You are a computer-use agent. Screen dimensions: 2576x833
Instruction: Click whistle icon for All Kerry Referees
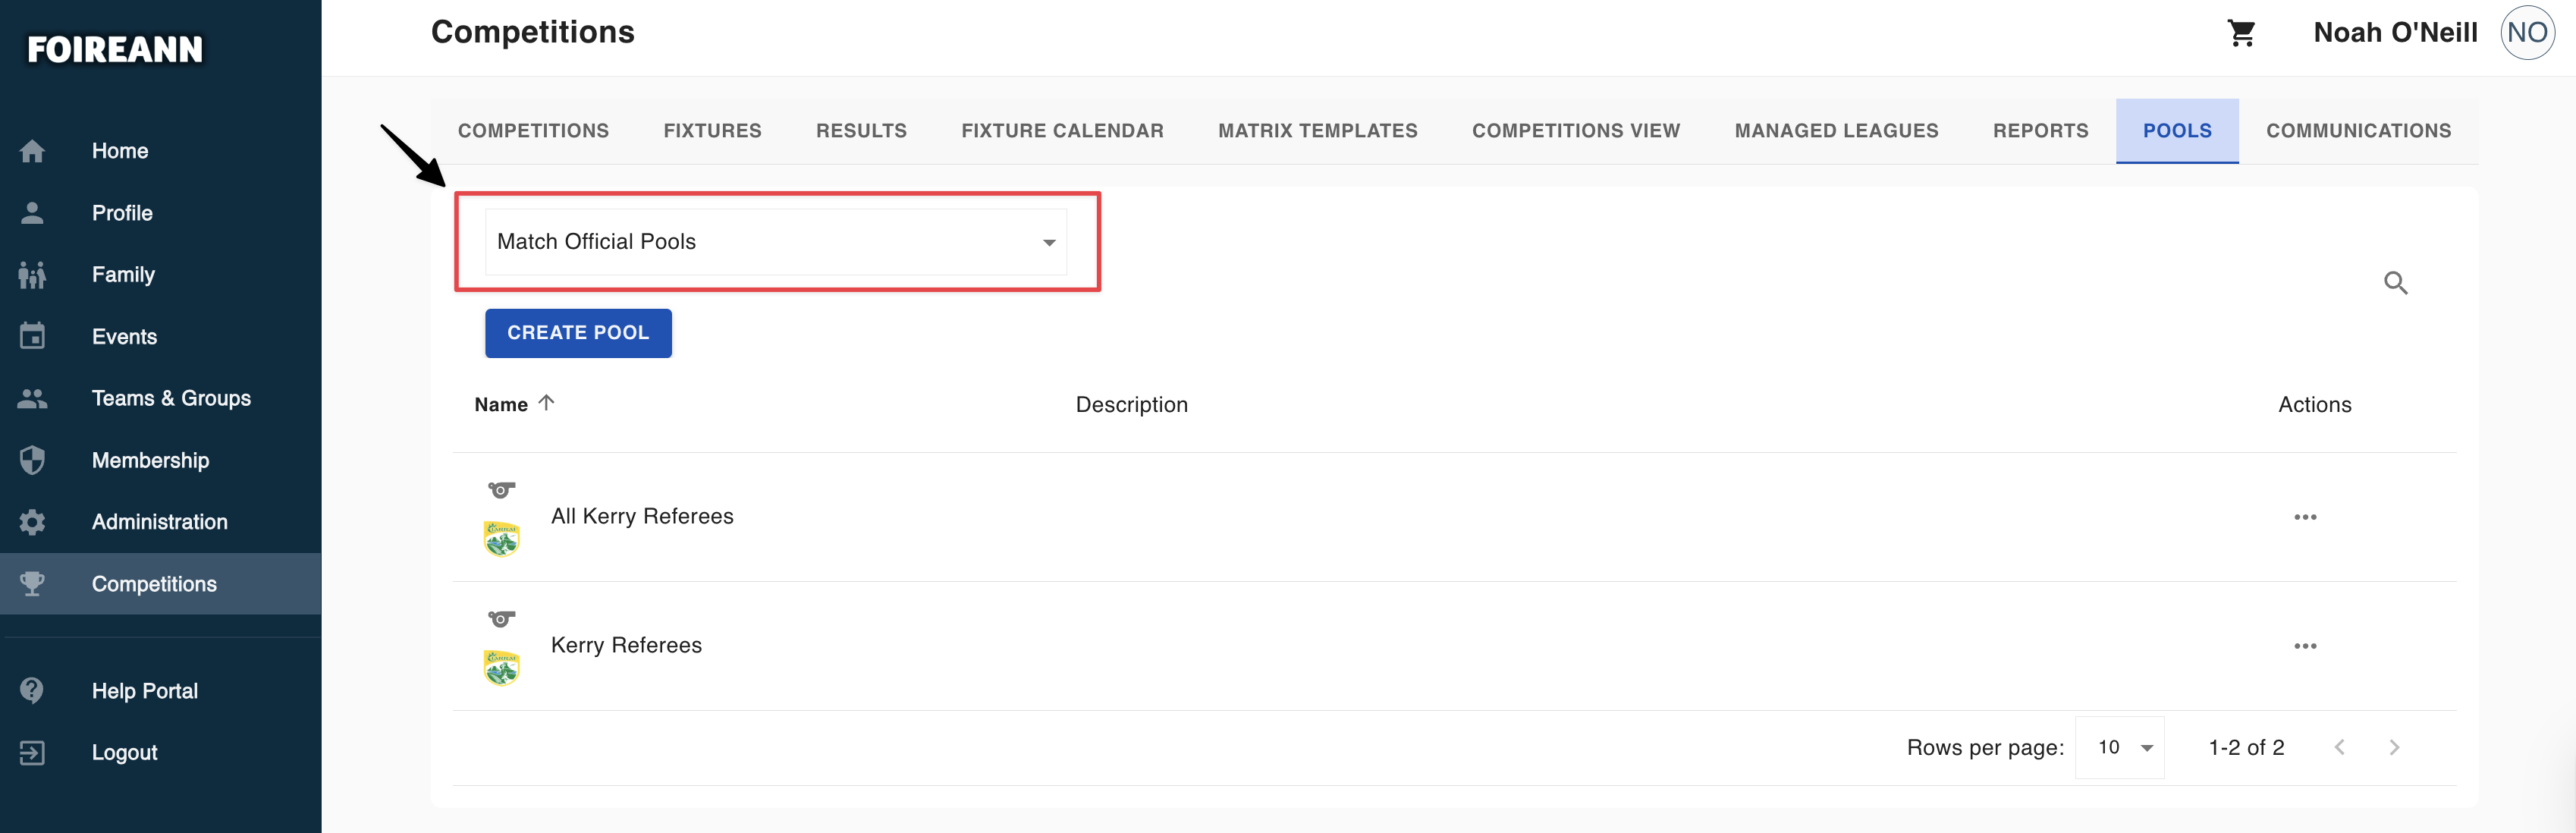(x=501, y=490)
